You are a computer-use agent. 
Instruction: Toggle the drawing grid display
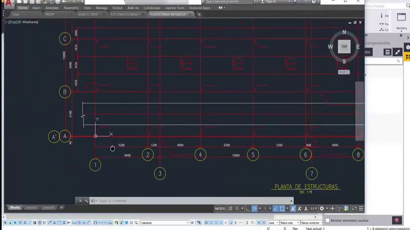[231, 209]
